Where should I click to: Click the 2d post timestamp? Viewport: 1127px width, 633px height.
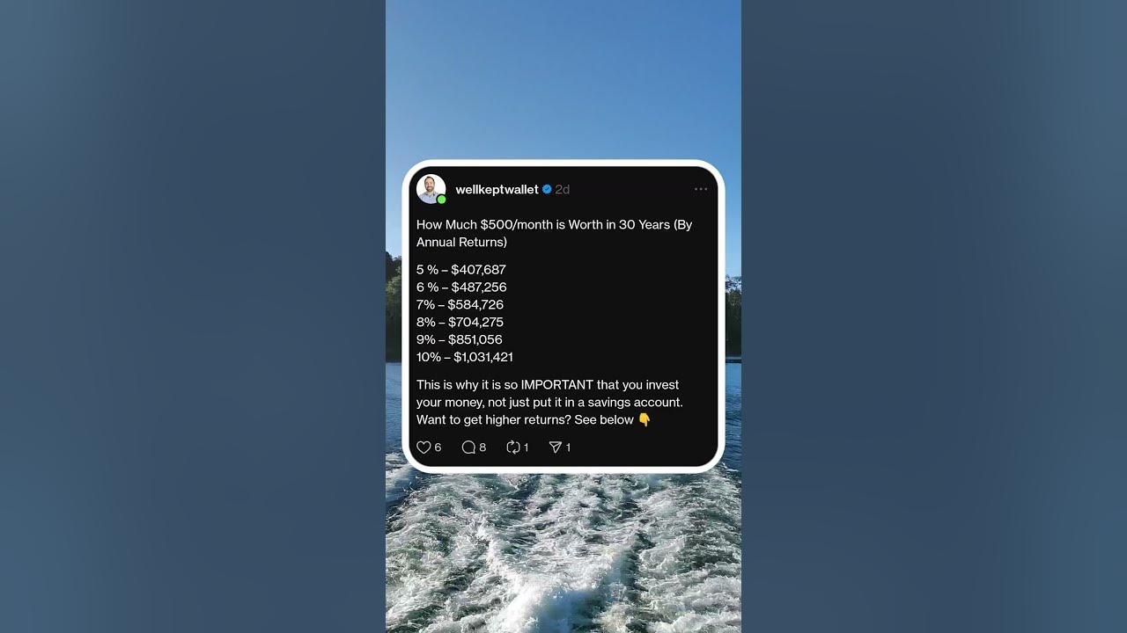click(563, 190)
